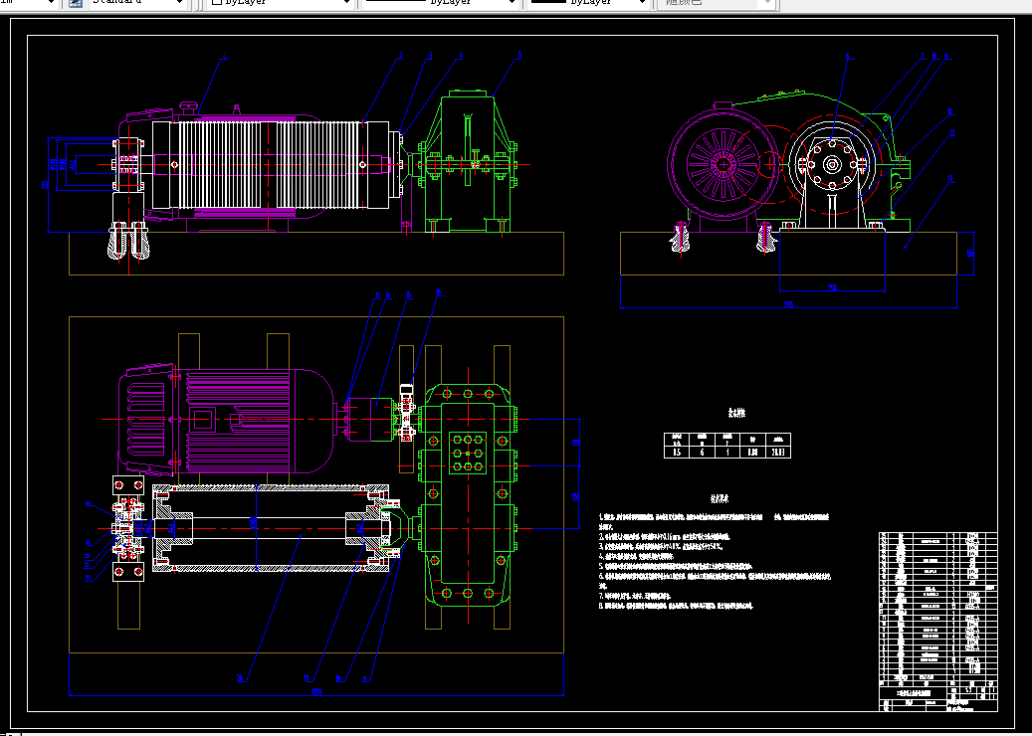Open the lineweight ByLayer dropdown with thick line
The image size is (1032, 736).
(588, 3)
